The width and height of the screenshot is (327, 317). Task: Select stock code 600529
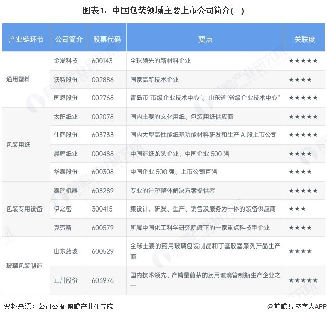tap(103, 251)
